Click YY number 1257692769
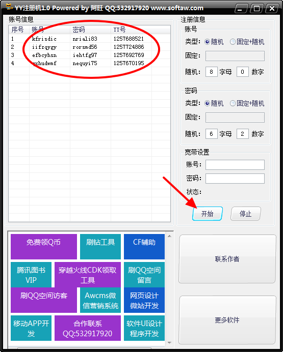The image size is (283, 352). pos(128,55)
